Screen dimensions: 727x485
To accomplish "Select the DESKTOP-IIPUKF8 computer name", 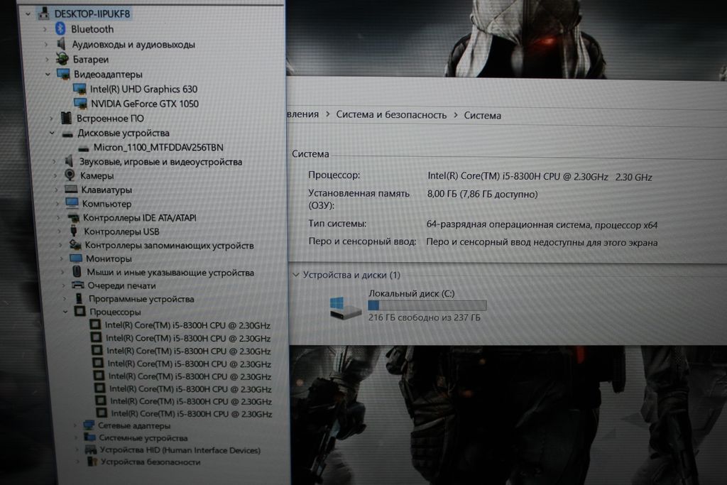I will pos(92,13).
